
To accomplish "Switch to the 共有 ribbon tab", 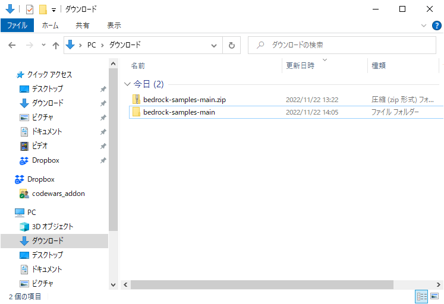I will (83, 26).
